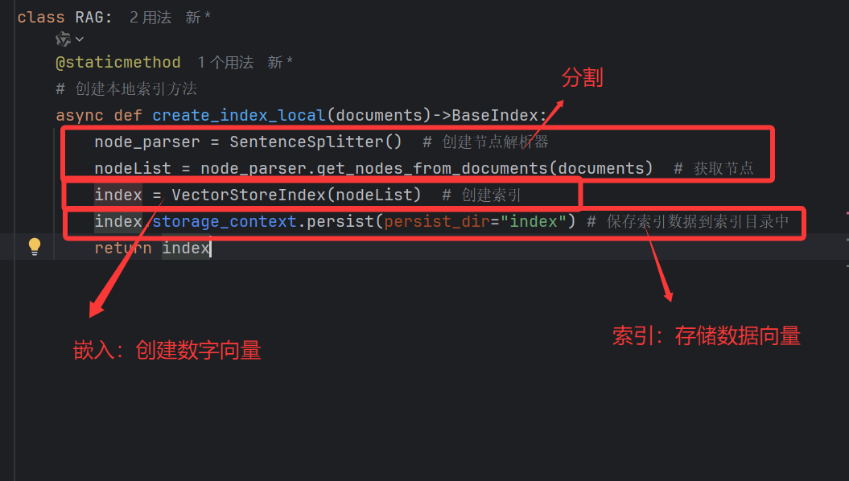Viewport: 849px width, 481px height.
Task: Open the "1 个用法" usages hint near @staticmethod
Action: [x=225, y=62]
